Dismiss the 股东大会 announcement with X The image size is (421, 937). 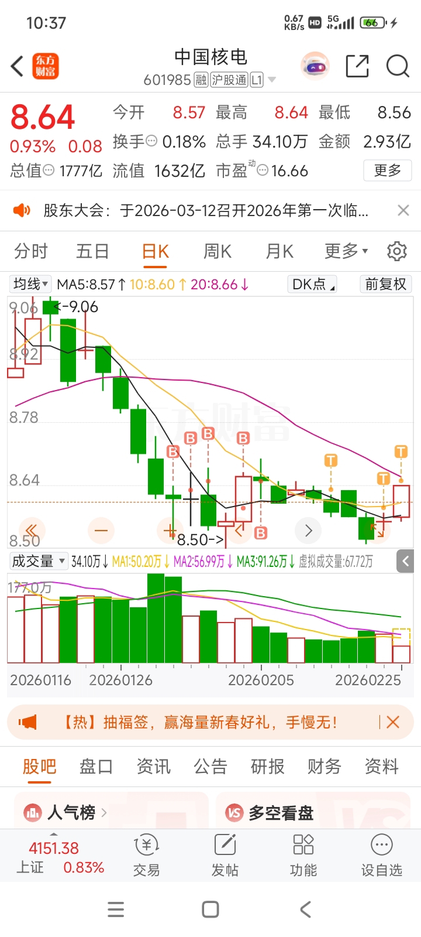click(x=403, y=210)
